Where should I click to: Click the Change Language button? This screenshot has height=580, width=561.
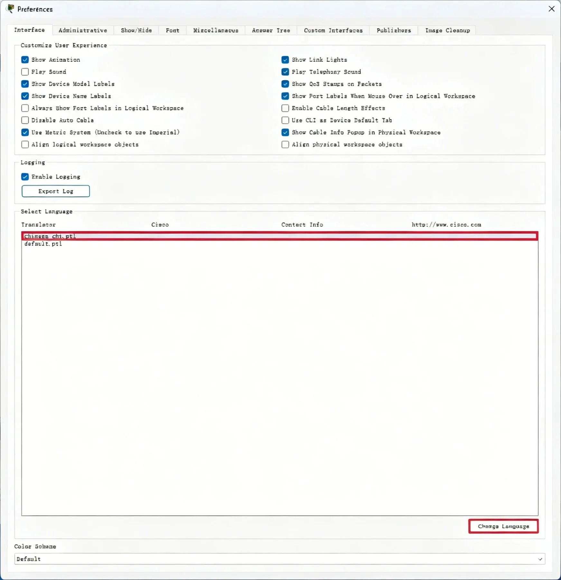(503, 526)
